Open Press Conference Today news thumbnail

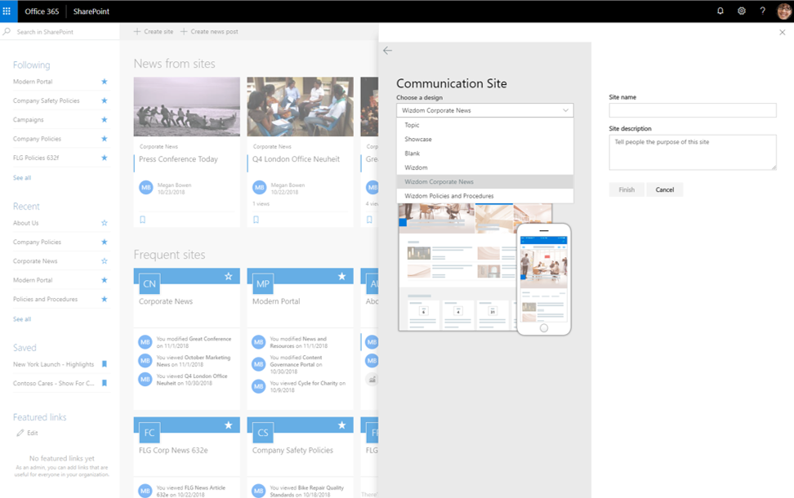click(x=187, y=106)
